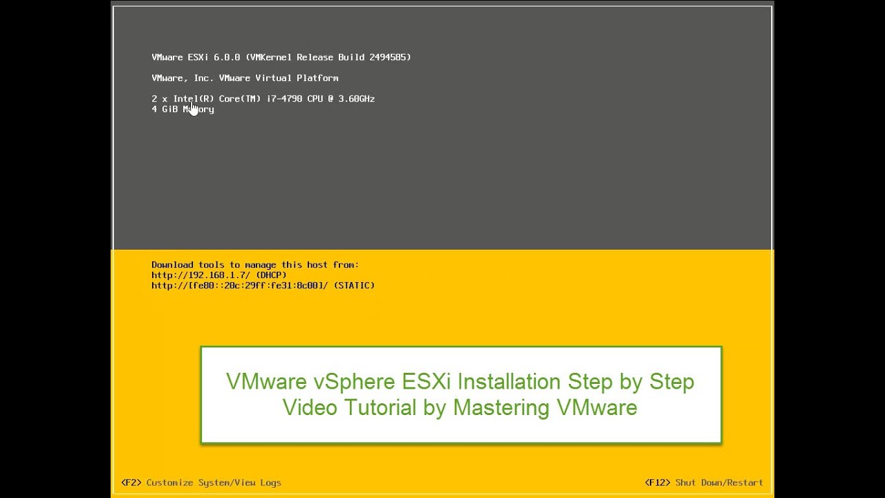Select the F12 Shut Down/Restart option

pyautogui.click(x=704, y=483)
